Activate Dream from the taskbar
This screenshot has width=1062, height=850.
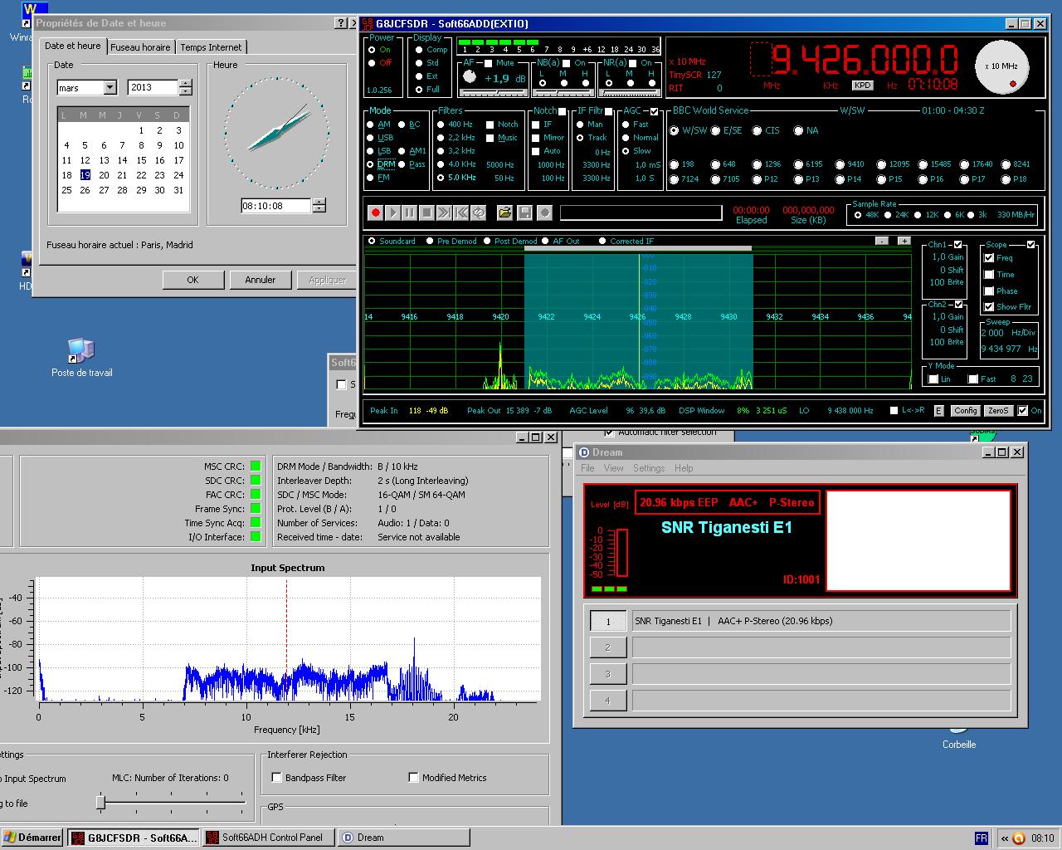pyautogui.click(x=403, y=838)
